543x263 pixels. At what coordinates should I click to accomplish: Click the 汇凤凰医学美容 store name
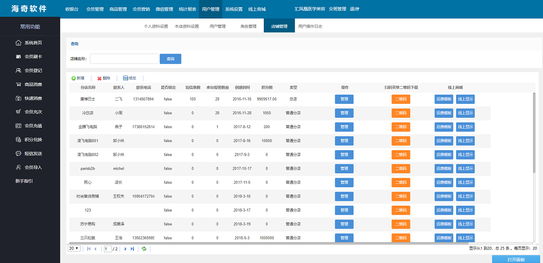tap(310, 9)
